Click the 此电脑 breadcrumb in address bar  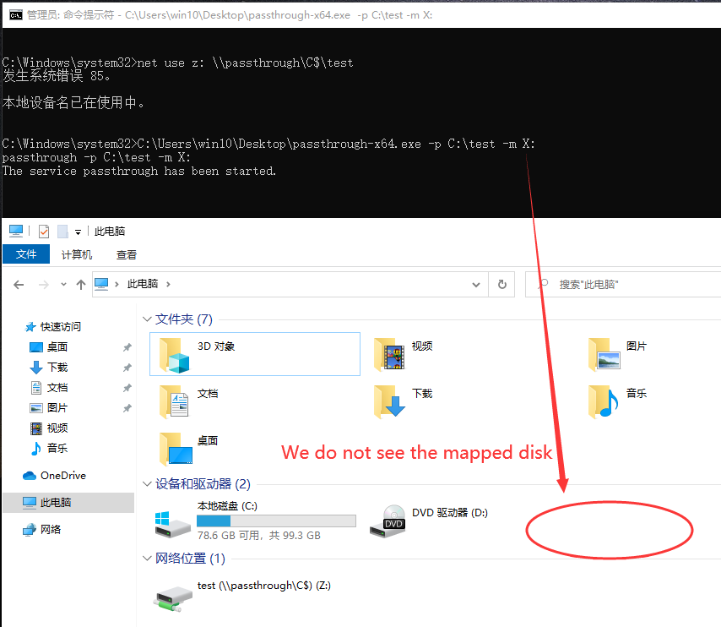tap(143, 284)
